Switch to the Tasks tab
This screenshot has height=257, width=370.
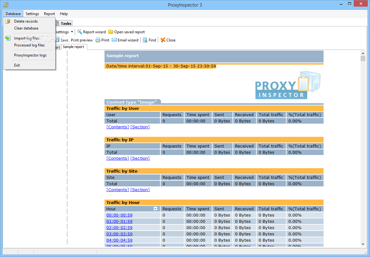click(64, 23)
